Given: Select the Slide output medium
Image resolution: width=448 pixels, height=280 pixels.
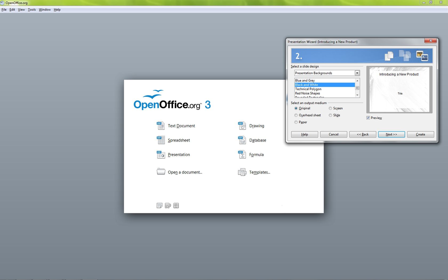Looking at the screenshot, I should tap(330, 115).
